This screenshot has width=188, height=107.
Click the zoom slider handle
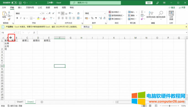169,106
